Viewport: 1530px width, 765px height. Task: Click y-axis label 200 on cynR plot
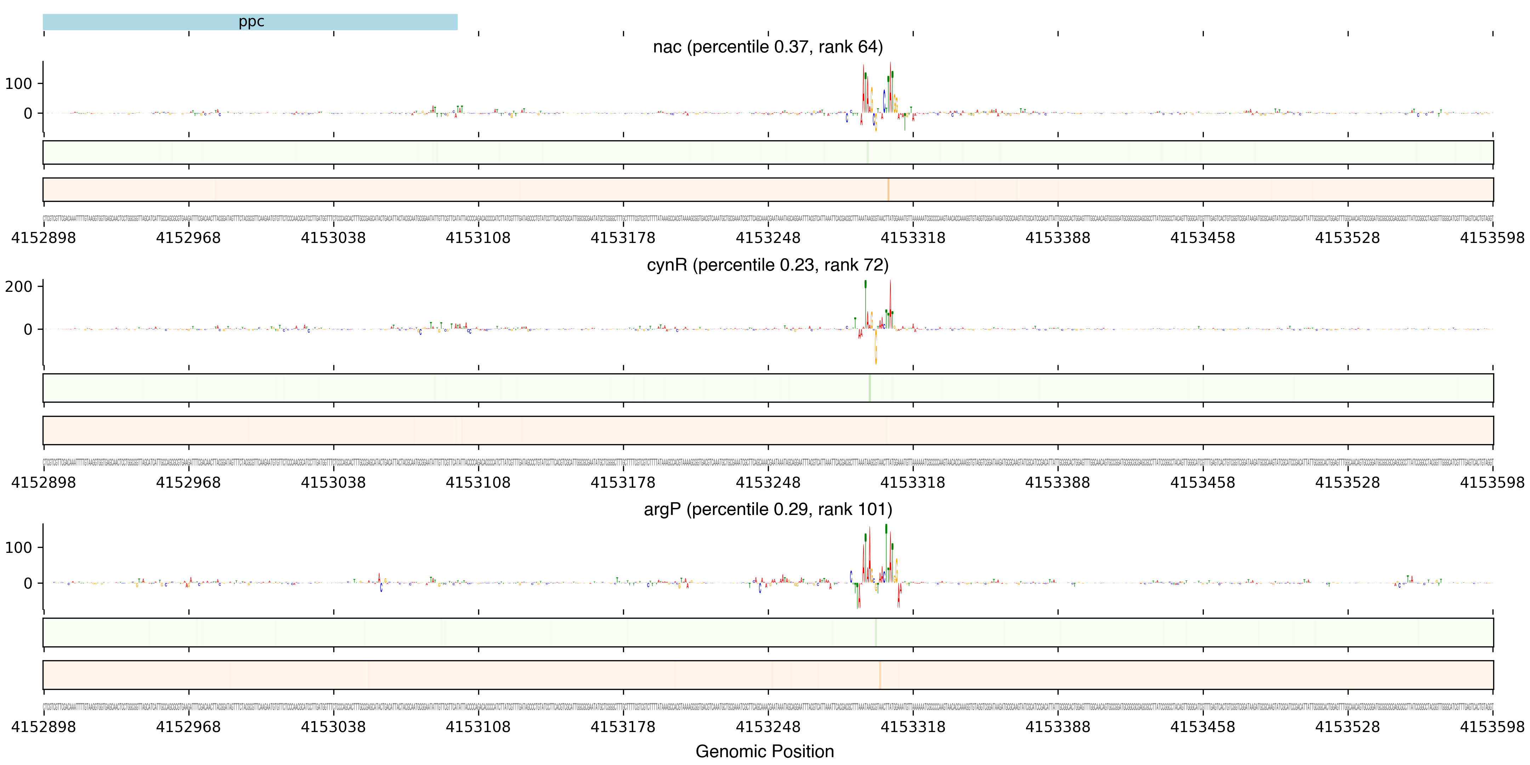tap(18, 287)
